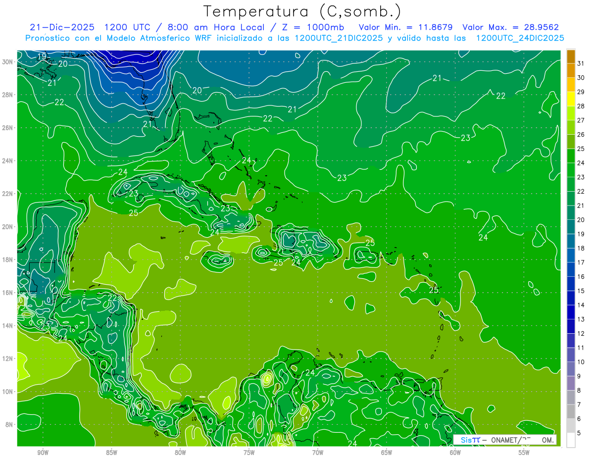Click the 55W longitude axis label
Viewport: 594px width, 459px height.
click(x=524, y=453)
